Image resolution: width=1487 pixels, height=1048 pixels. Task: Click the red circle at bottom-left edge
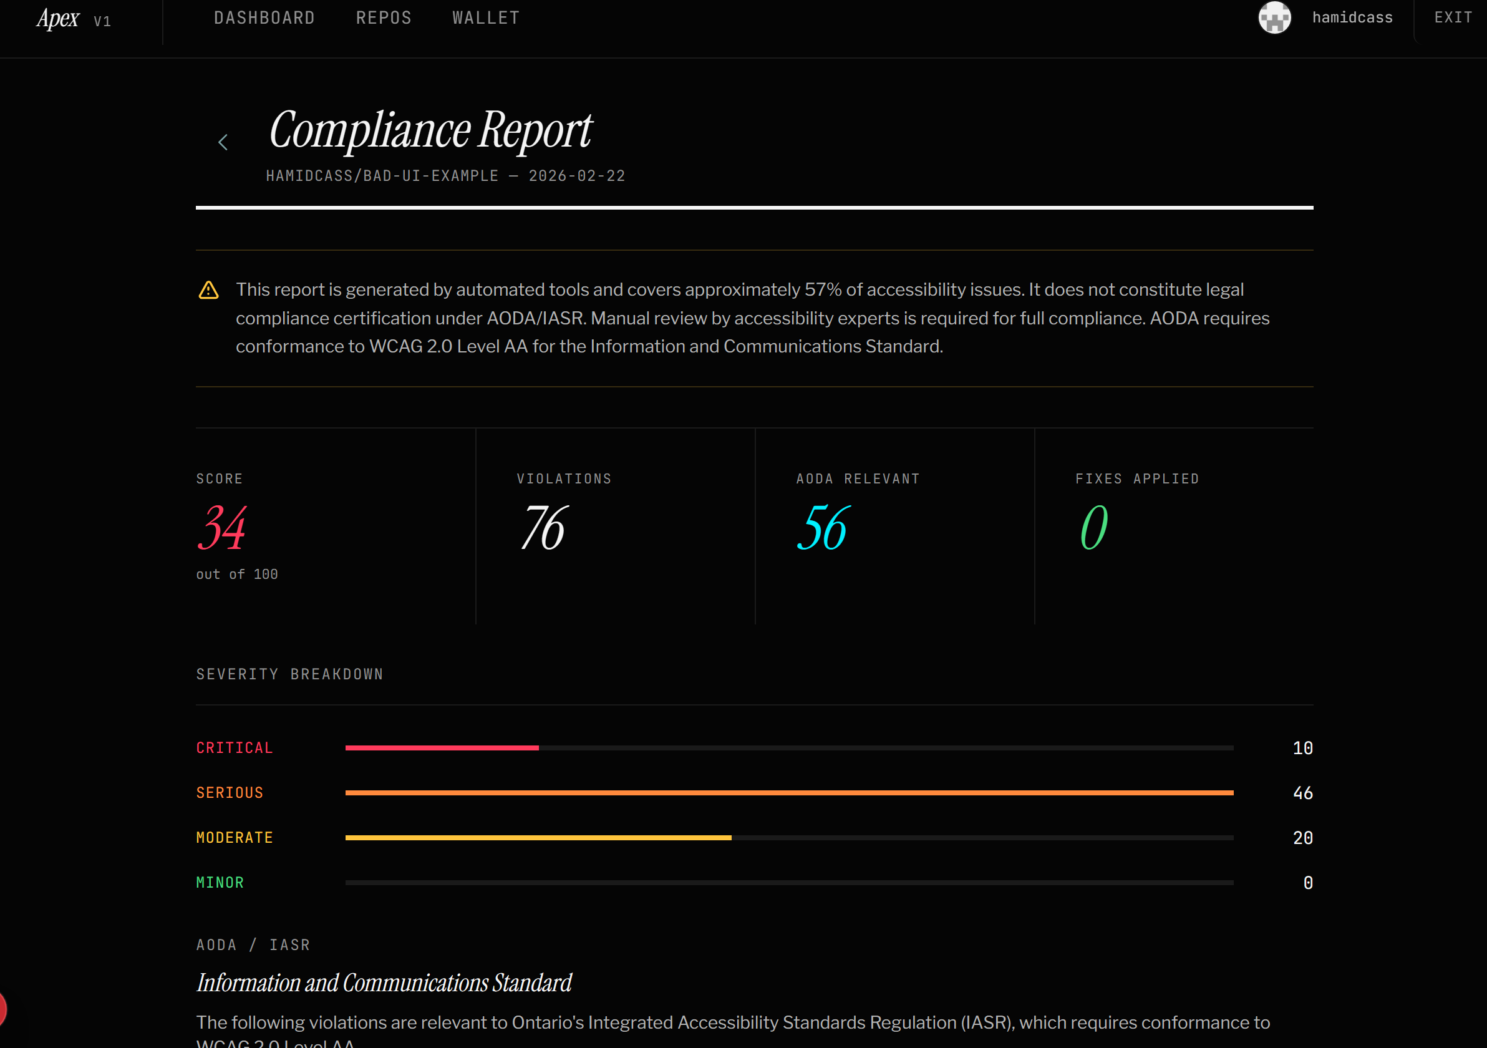coord(2,1009)
